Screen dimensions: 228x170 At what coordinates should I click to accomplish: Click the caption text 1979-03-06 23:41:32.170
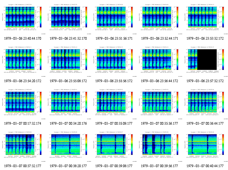pyautogui.click(x=68, y=39)
